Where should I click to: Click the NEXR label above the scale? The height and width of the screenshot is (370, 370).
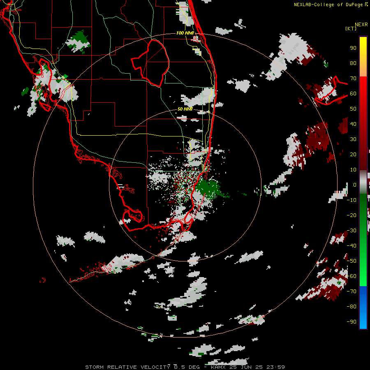361,25
